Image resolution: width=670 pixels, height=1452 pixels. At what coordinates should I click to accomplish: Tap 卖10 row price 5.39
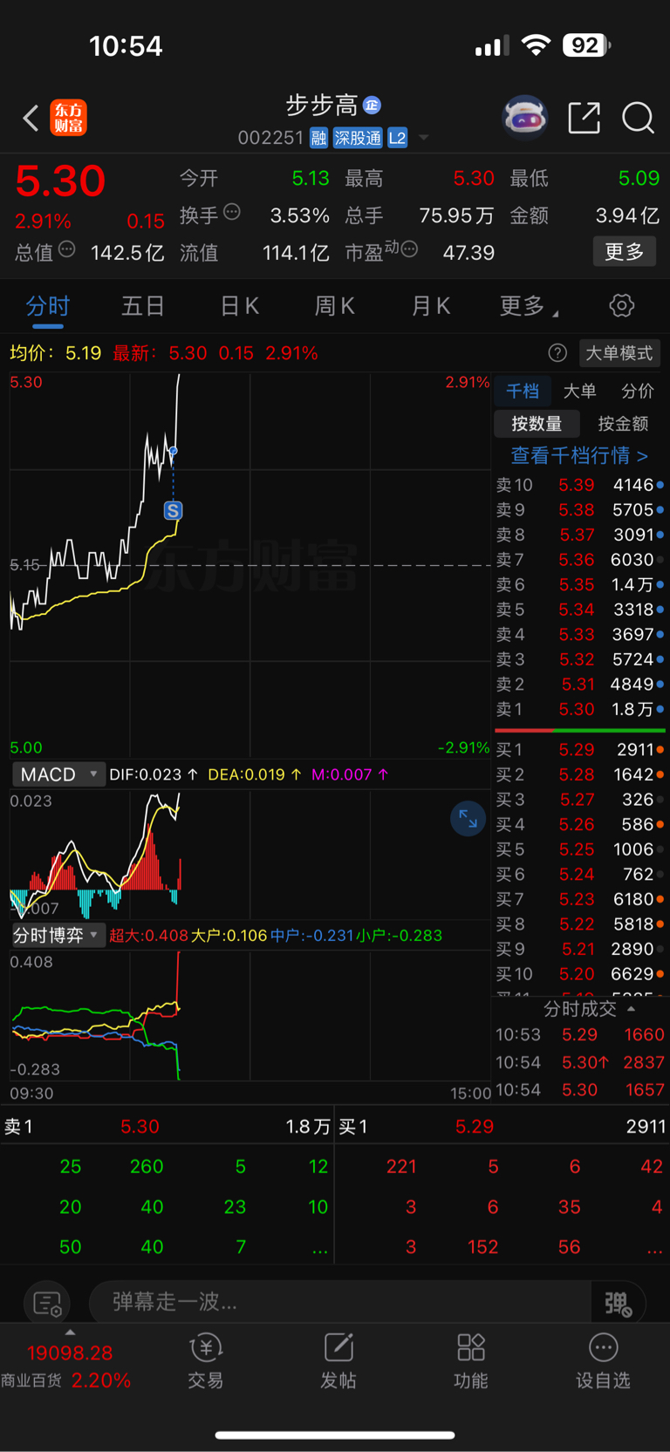(x=577, y=485)
